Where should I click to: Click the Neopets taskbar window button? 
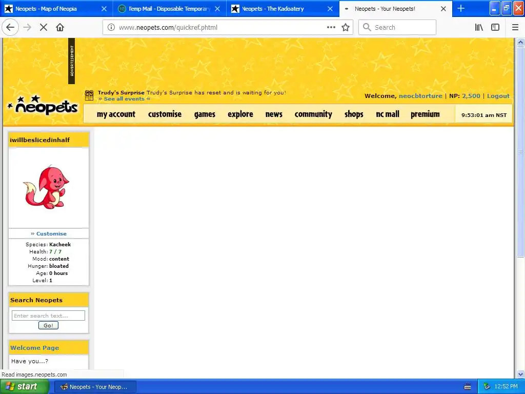[x=95, y=387]
